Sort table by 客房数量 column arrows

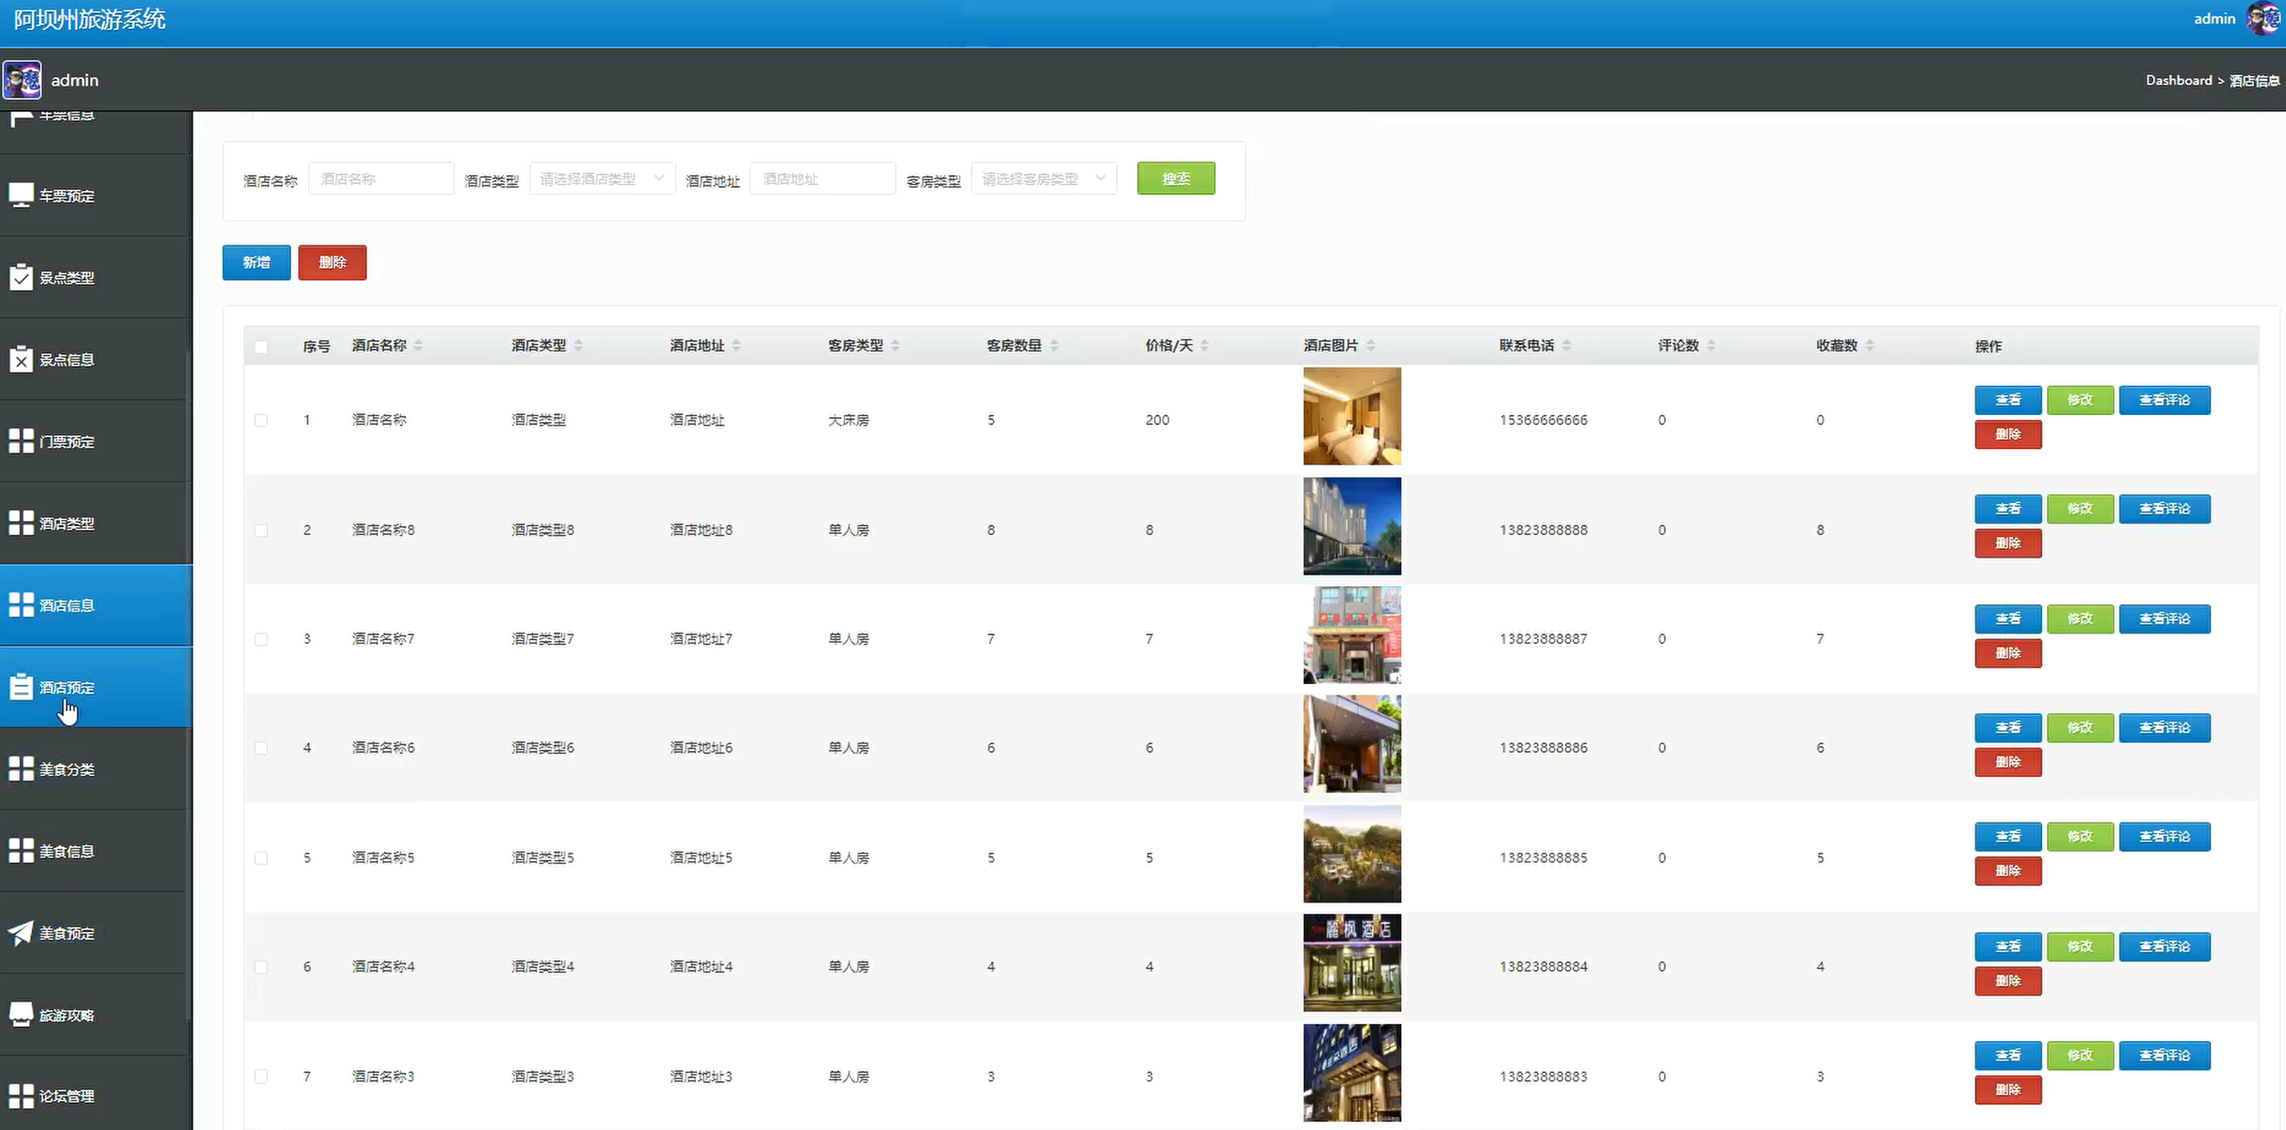(1053, 346)
